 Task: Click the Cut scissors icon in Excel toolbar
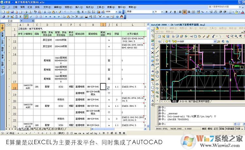[x=45, y=12]
